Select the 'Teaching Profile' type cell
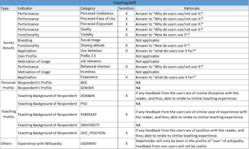249x149 pixels. [8, 114]
